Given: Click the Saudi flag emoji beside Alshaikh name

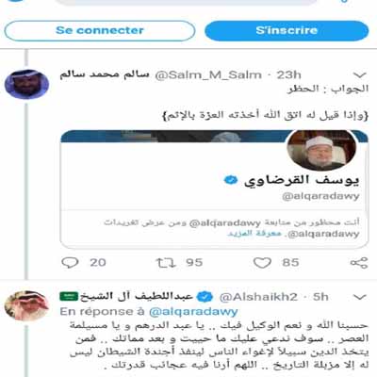Looking at the screenshot, I should click(x=69, y=296).
